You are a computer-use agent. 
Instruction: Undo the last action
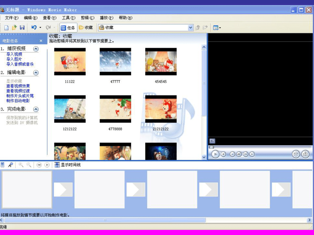(34, 27)
